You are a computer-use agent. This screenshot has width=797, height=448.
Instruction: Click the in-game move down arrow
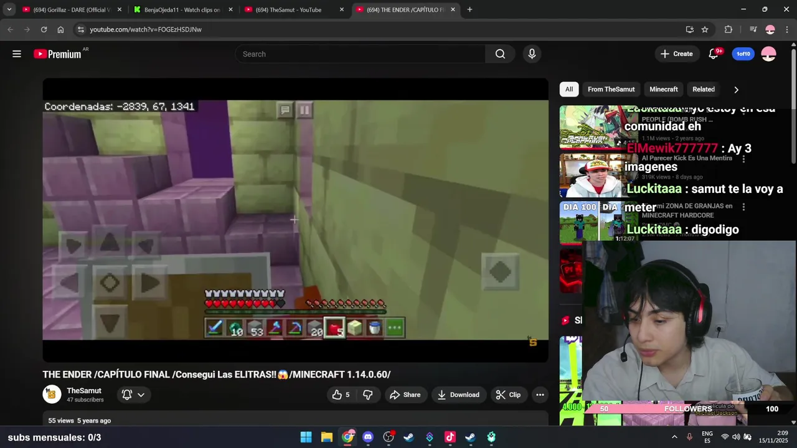tap(110, 322)
